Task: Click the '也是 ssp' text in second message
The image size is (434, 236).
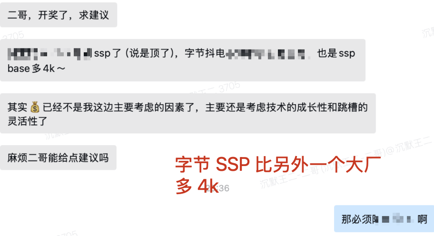Action: coord(336,53)
